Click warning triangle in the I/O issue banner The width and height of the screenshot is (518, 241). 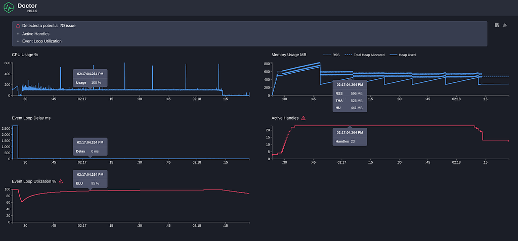18,25
